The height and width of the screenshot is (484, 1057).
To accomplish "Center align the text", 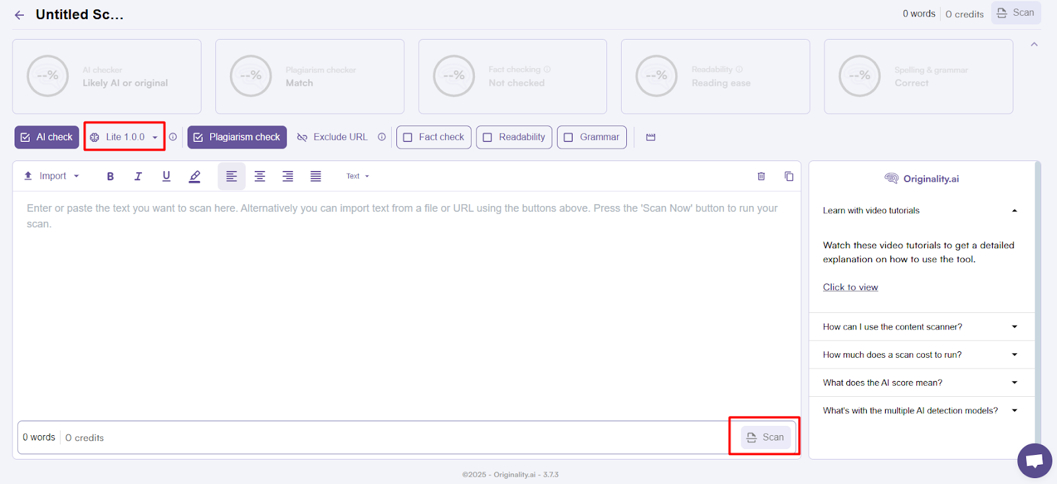I will (x=260, y=176).
